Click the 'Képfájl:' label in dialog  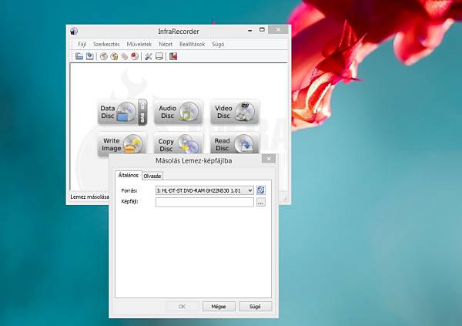(x=129, y=201)
